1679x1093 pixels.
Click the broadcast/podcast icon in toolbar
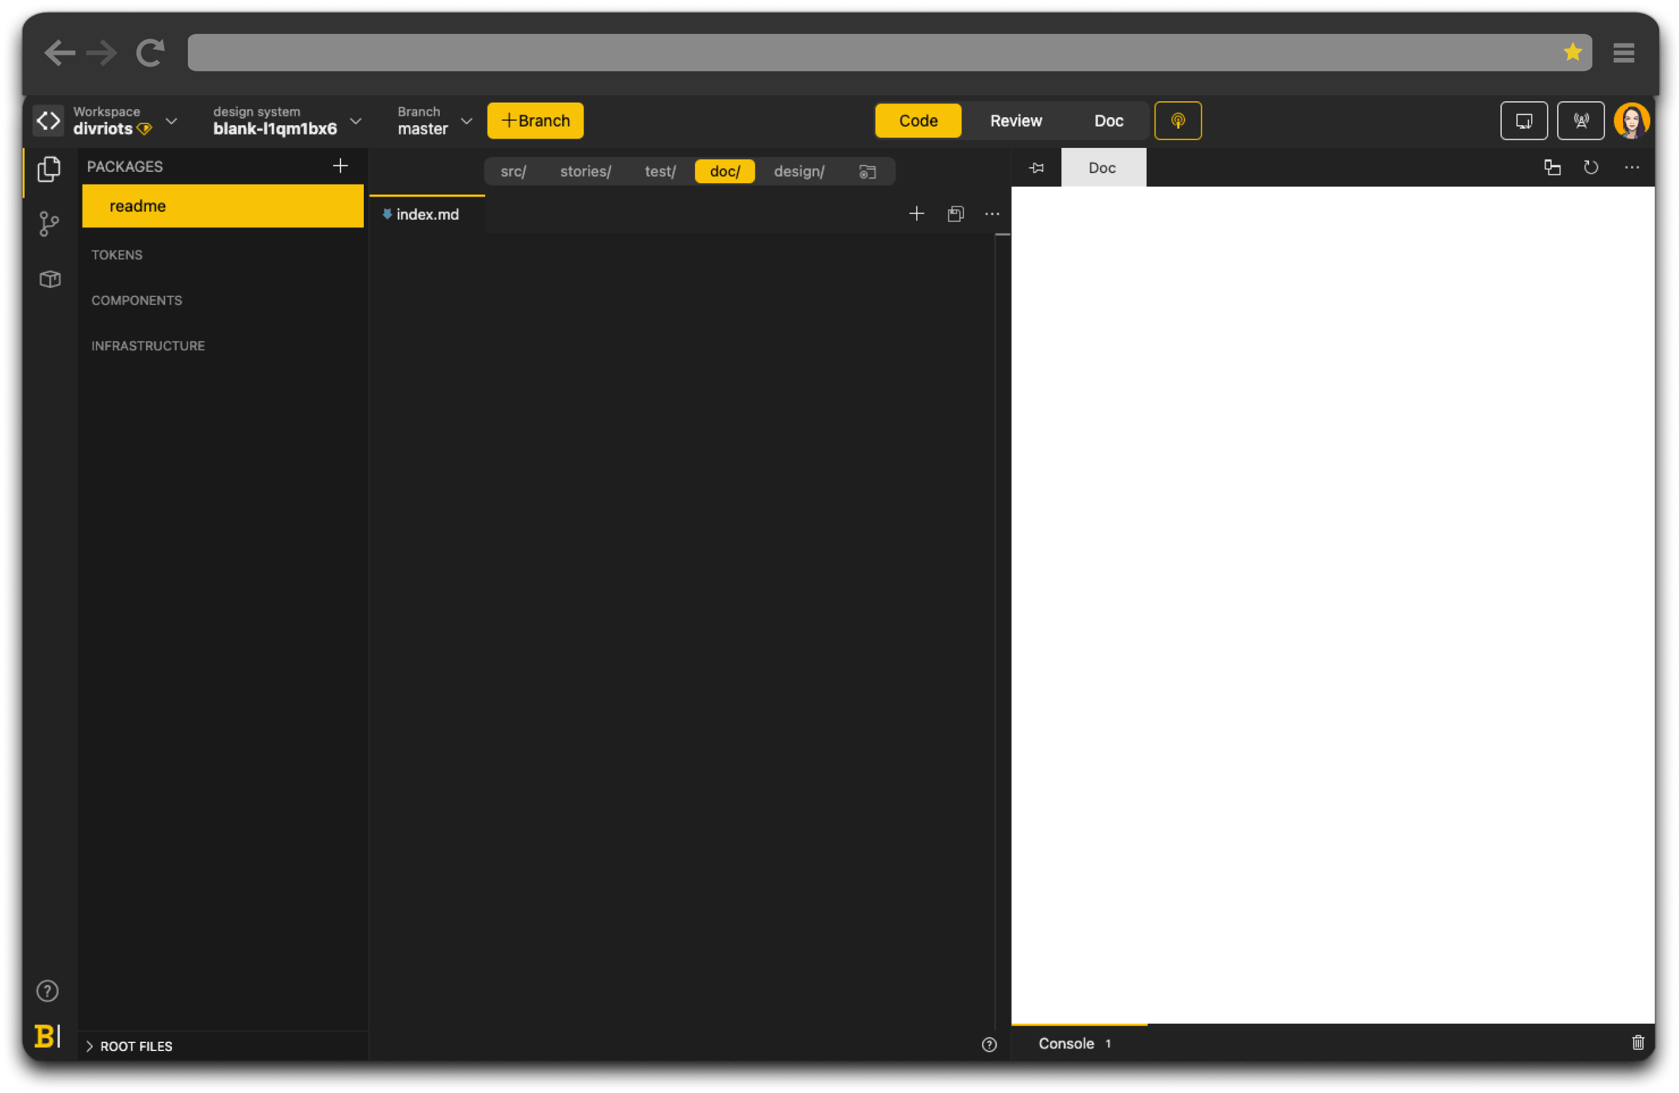click(1177, 120)
